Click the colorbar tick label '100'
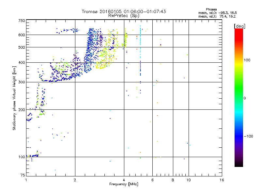 pos(247,60)
